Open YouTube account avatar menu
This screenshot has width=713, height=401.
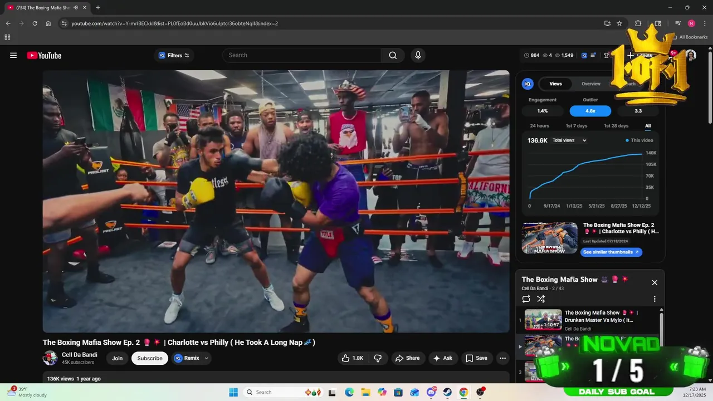click(x=691, y=55)
